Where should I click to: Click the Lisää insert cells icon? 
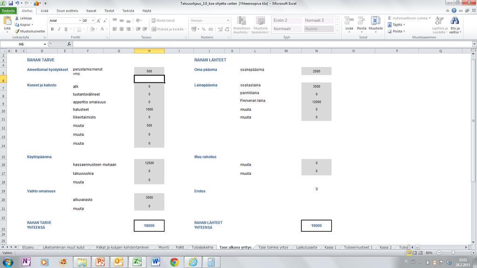coord(349,21)
